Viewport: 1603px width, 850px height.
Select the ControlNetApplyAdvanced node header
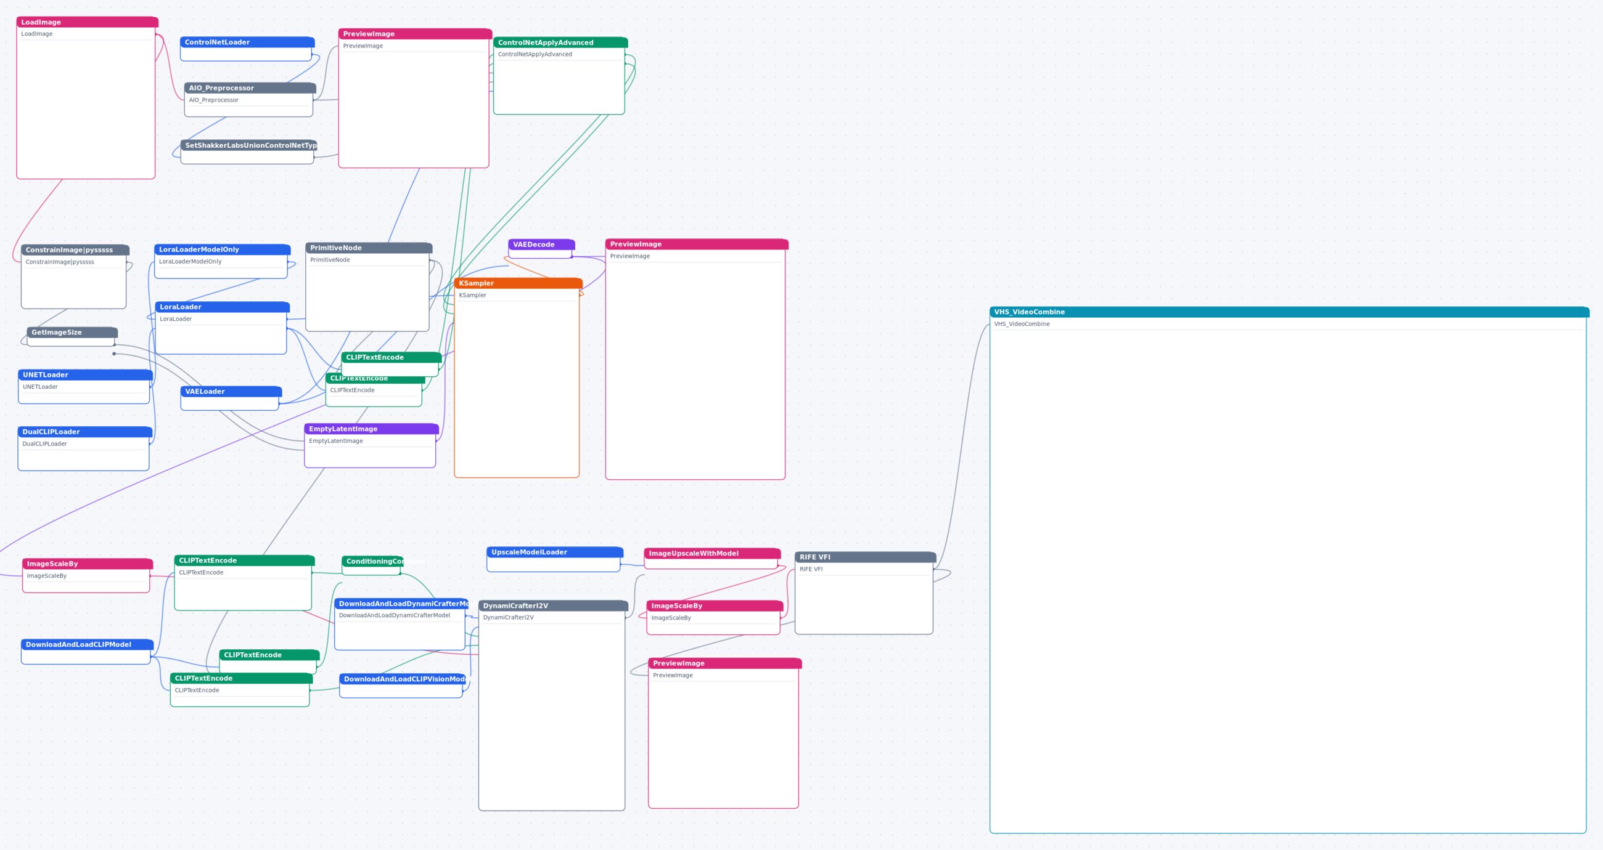point(560,43)
